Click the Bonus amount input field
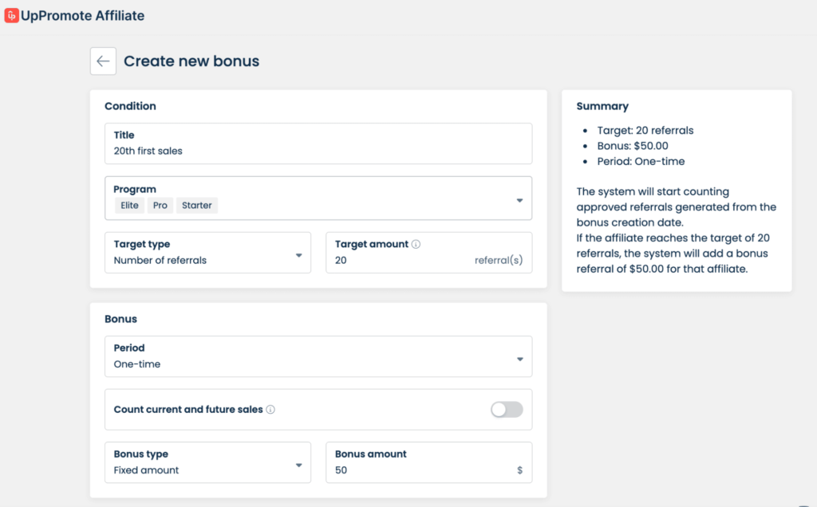This screenshot has width=817, height=507. 415,470
